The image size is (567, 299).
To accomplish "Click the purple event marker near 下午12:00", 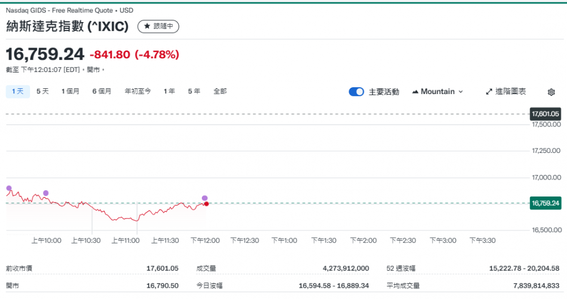I will (x=205, y=198).
